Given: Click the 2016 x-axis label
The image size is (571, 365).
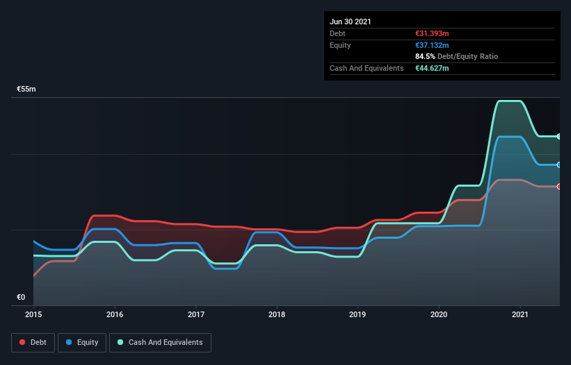Looking at the screenshot, I should (x=115, y=314).
